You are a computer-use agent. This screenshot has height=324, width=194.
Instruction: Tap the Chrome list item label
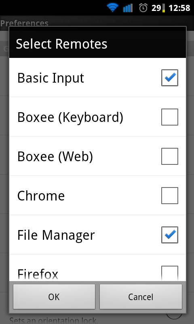pos(41,196)
